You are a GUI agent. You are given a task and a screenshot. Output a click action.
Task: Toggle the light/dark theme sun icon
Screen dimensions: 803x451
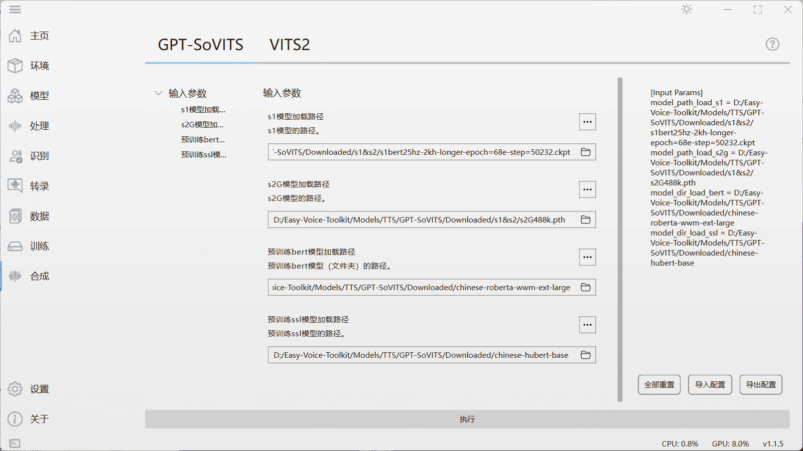coord(687,9)
